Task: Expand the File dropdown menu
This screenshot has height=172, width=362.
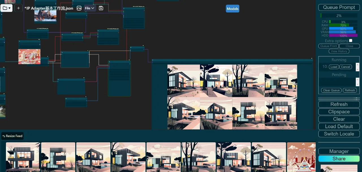Action: pos(90,8)
